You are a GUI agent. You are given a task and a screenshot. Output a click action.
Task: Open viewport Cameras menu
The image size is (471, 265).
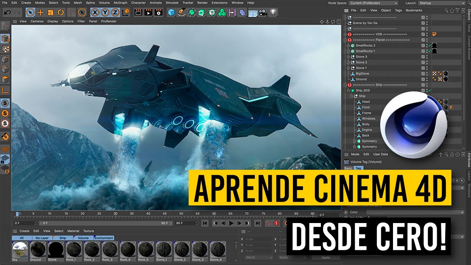pos(37,21)
